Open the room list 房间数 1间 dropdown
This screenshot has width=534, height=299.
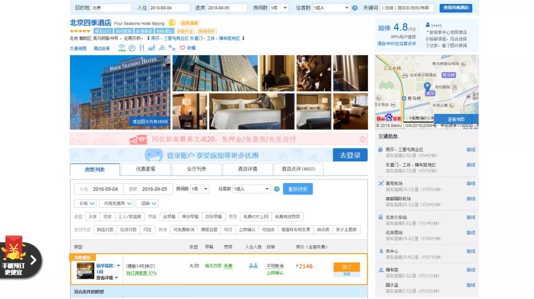(200, 189)
